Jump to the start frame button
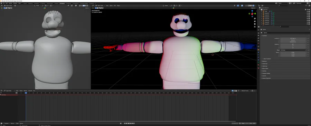The height and width of the screenshot is (126, 311). [x=125, y=124]
